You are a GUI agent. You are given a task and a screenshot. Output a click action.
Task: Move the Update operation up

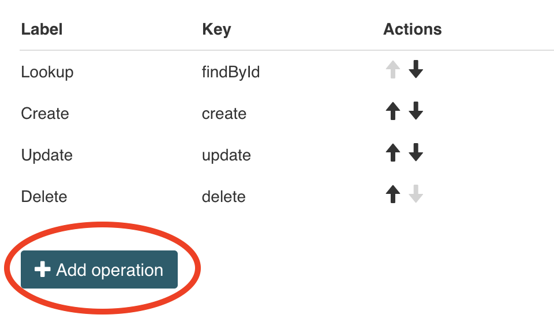coord(393,153)
